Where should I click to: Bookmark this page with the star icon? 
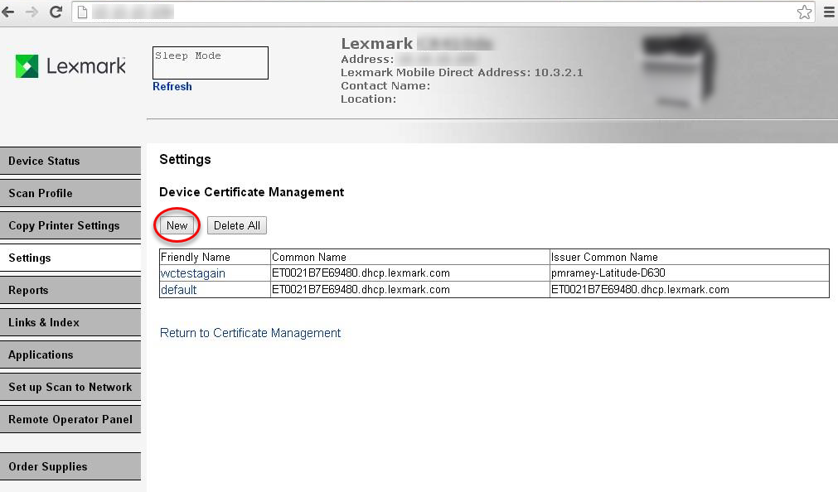pyautogui.click(x=804, y=12)
